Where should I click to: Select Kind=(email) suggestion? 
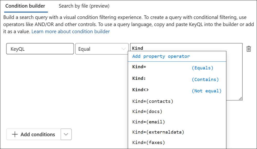coord(149,122)
